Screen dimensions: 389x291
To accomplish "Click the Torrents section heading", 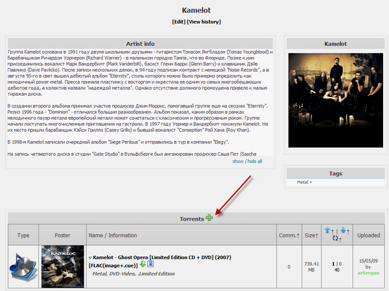I will point(192,219).
